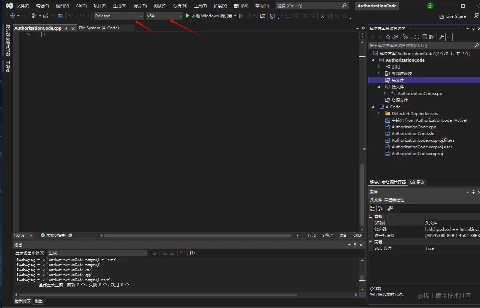Click start without debugging outline play icon
The height and width of the screenshot is (308, 480).
[x=241, y=16]
